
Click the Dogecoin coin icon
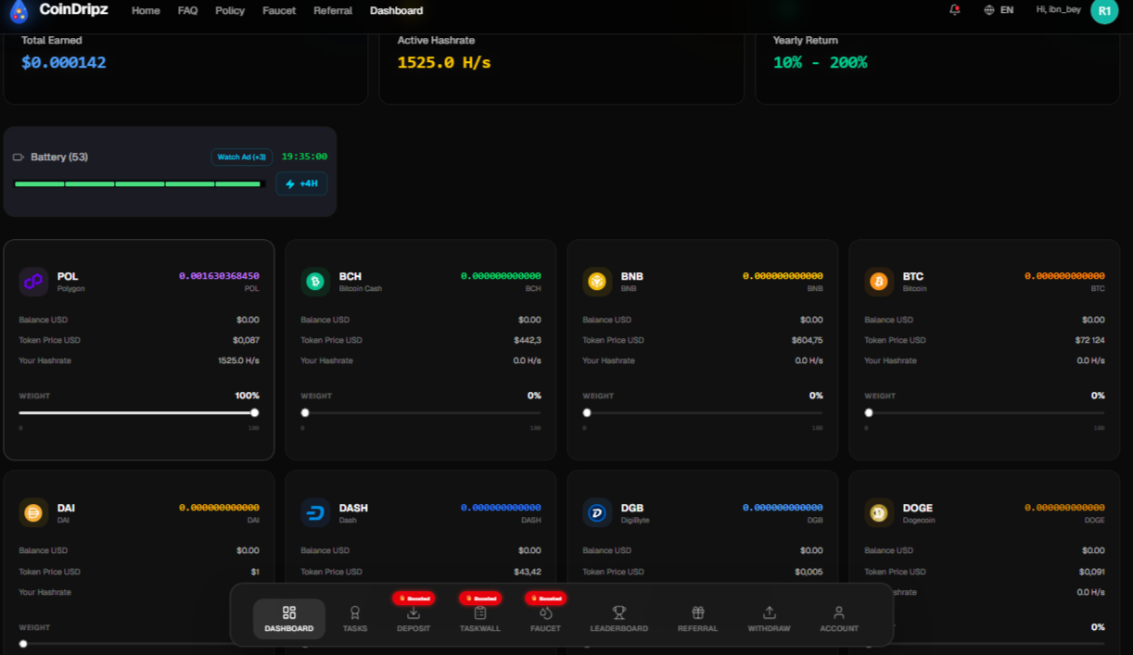tap(879, 513)
